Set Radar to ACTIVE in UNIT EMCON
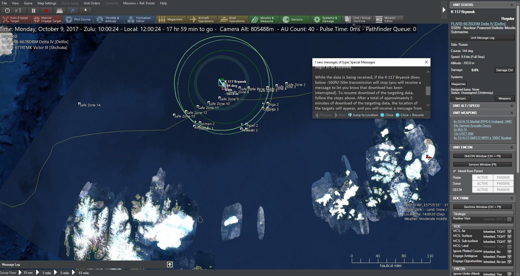Image resolution: width=520 pixels, height=276 pixels. (x=482, y=177)
